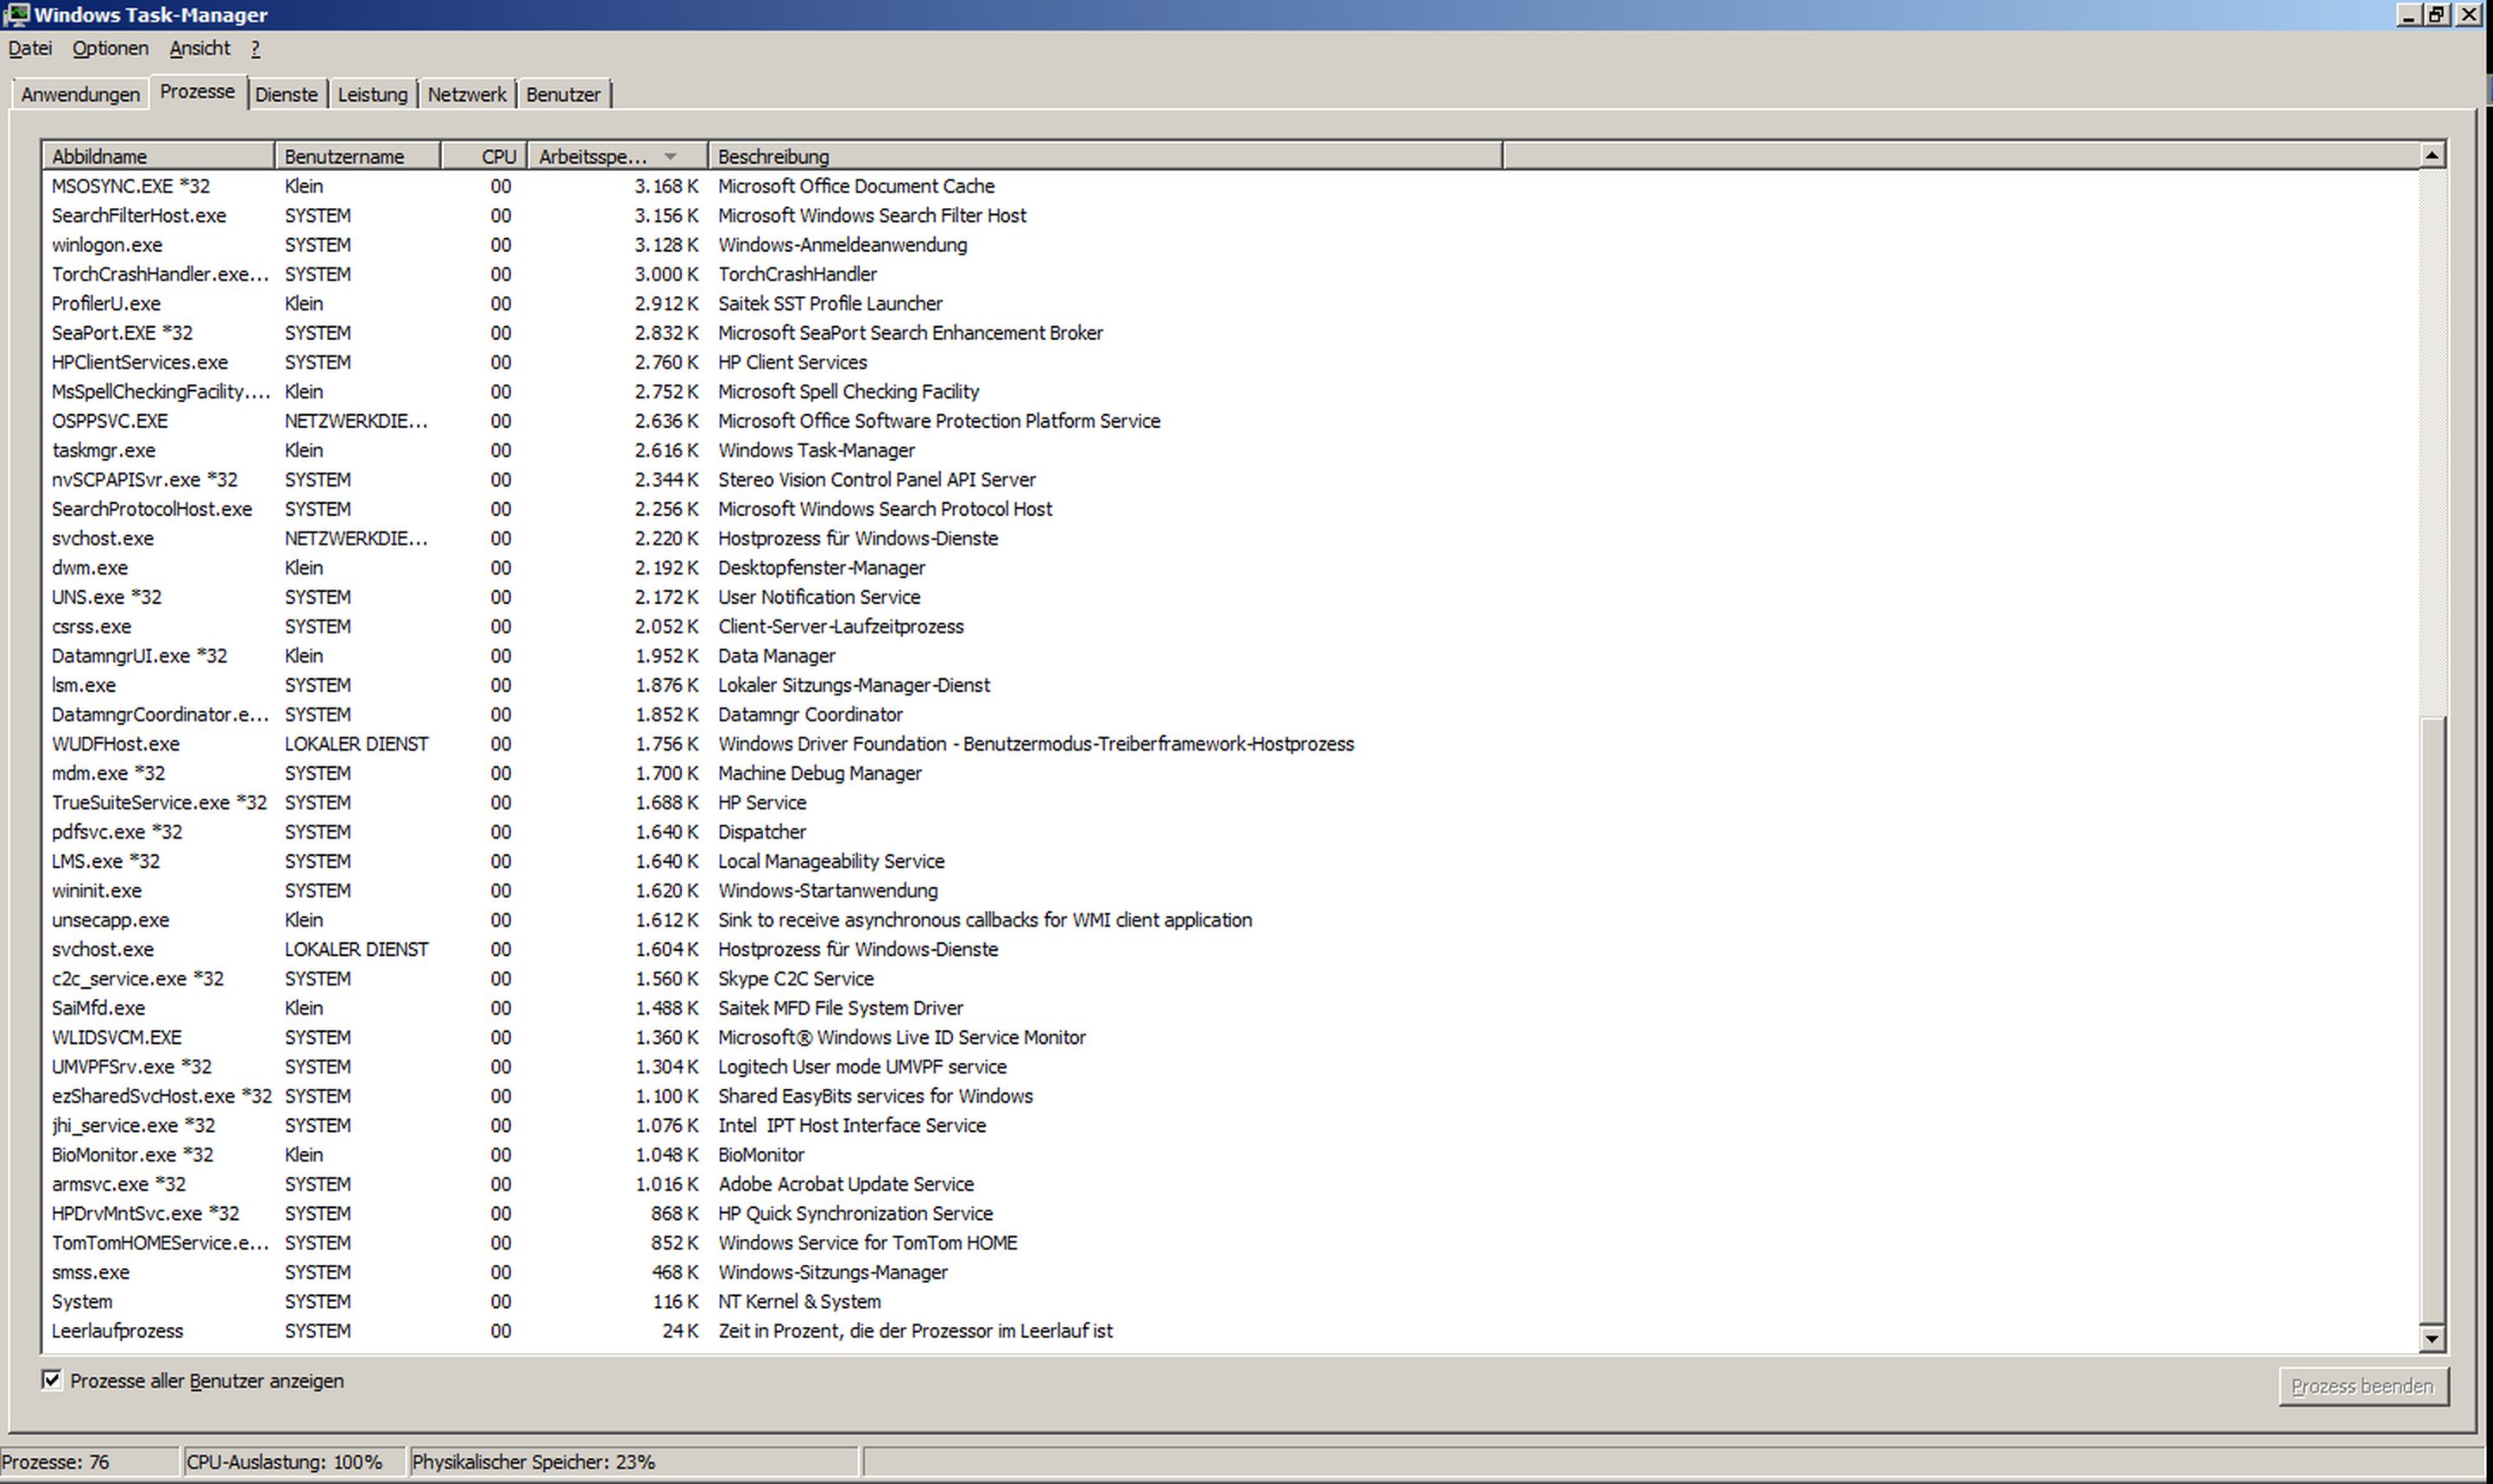This screenshot has width=2493, height=1484.
Task: Switch to the Dienste tab
Action: [x=286, y=95]
